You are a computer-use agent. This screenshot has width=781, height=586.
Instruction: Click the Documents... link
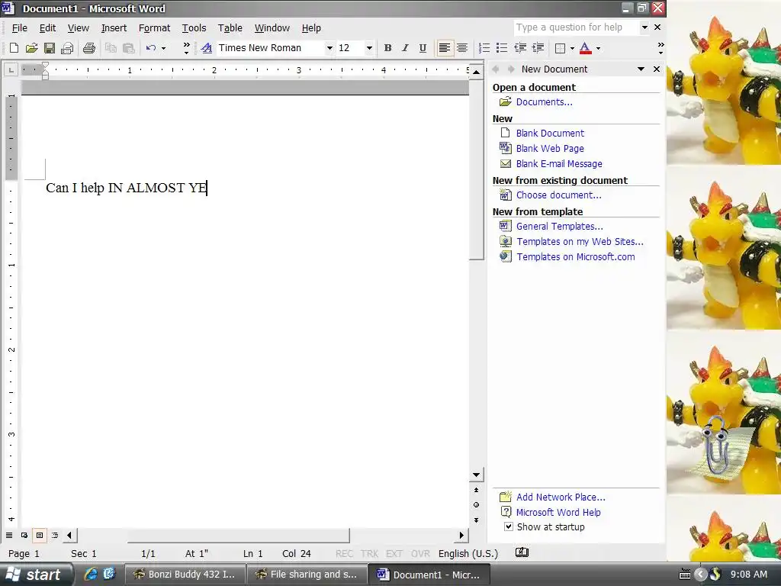(544, 102)
